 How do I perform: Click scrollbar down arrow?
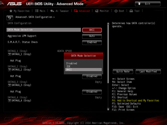pyautogui.click(x=108, y=109)
